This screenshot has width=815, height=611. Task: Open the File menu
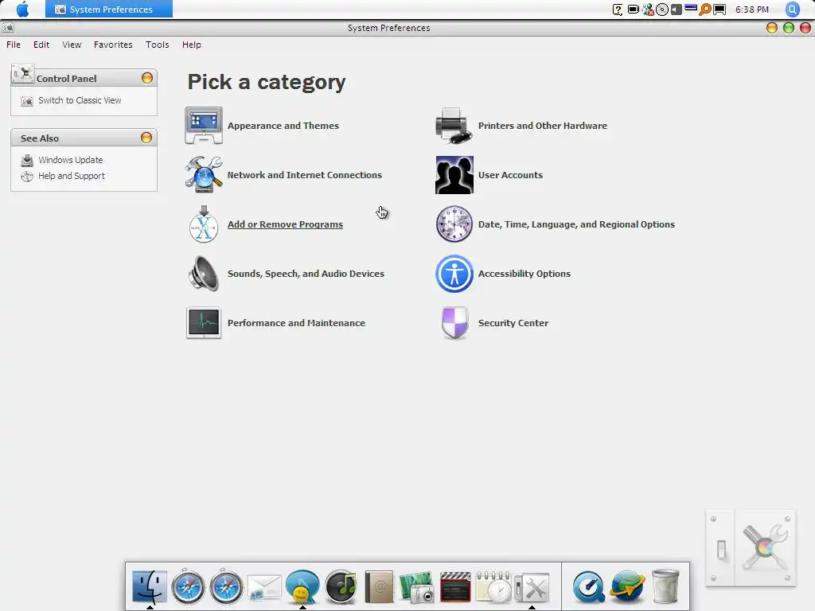(14, 45)
